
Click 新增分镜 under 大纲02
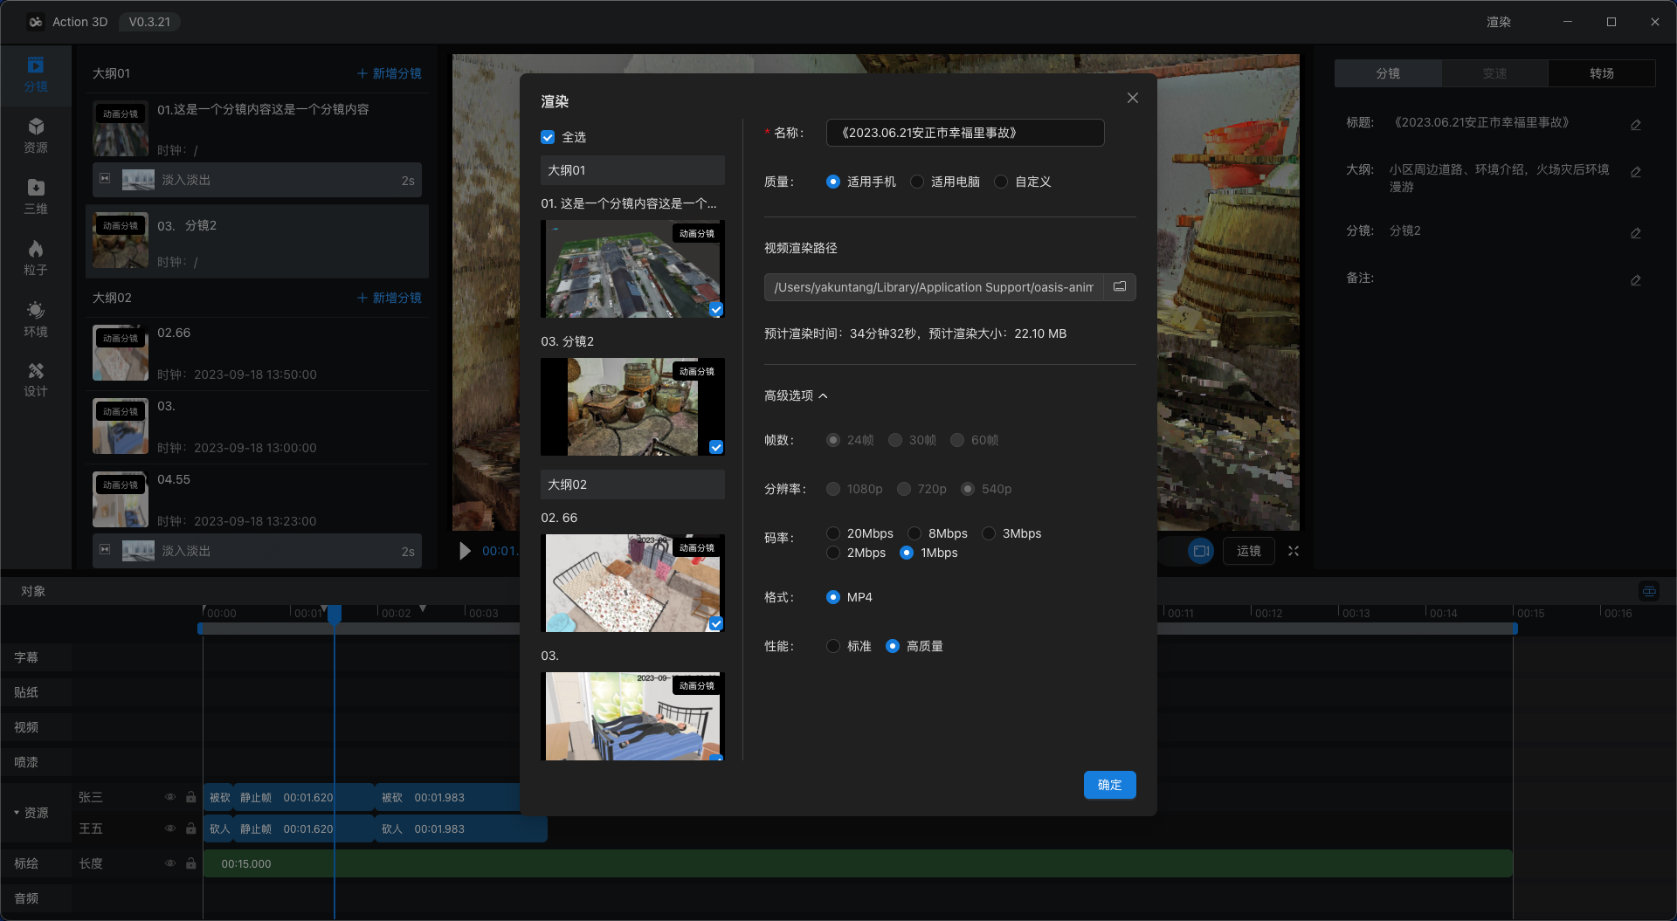tap(390, 298)
